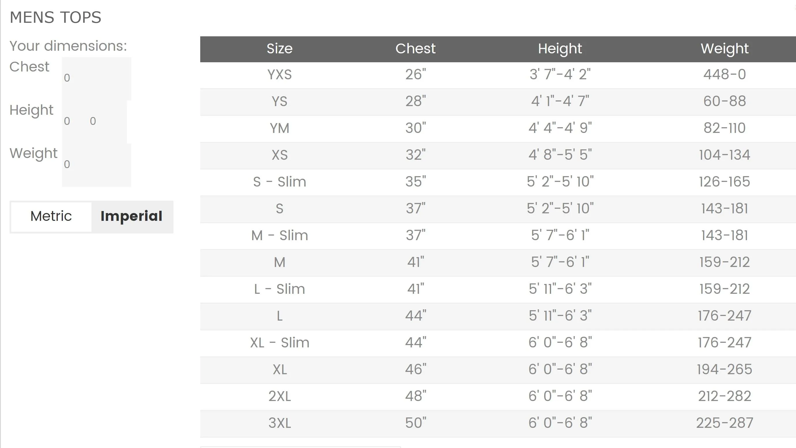The height and width of the screenshot is (448, 796).
Task: Switch units to Metric
Action: coord(51,217)
